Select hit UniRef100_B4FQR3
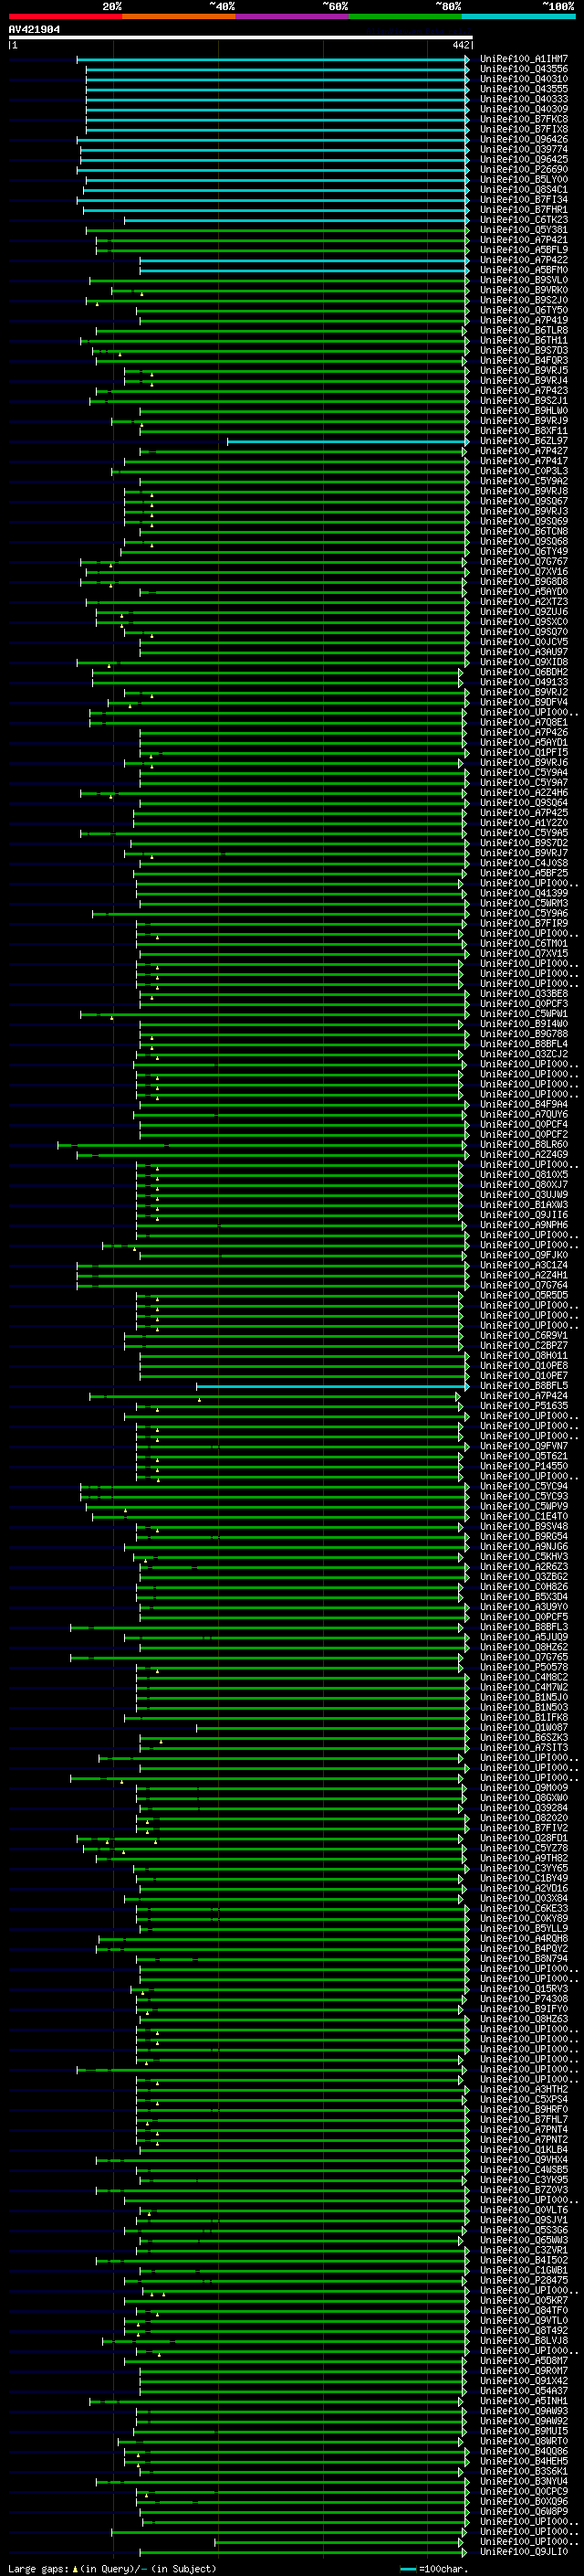584x2576 pixels. [524, 360]
